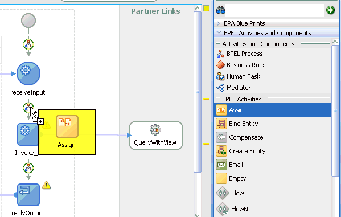Screen dimensions: 341x217
Task: Select the Mediator component icon
Action: [220, 88]
